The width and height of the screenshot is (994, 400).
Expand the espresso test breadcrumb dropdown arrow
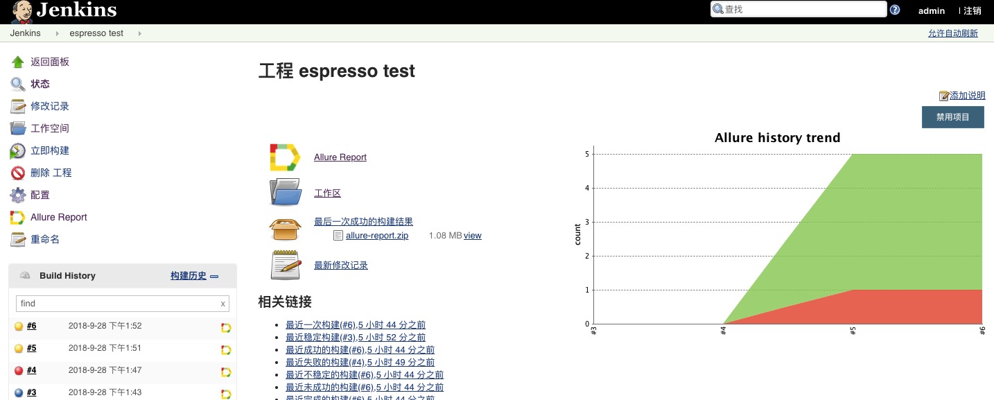pyautogui.click(x=139, y=33)
